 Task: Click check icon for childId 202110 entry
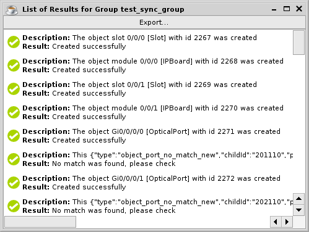click(14, 206)
